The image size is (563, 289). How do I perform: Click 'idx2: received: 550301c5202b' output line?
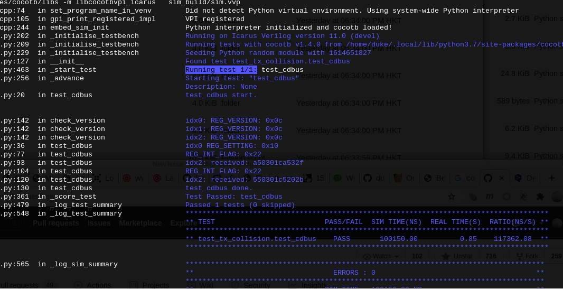pos(244,180)
